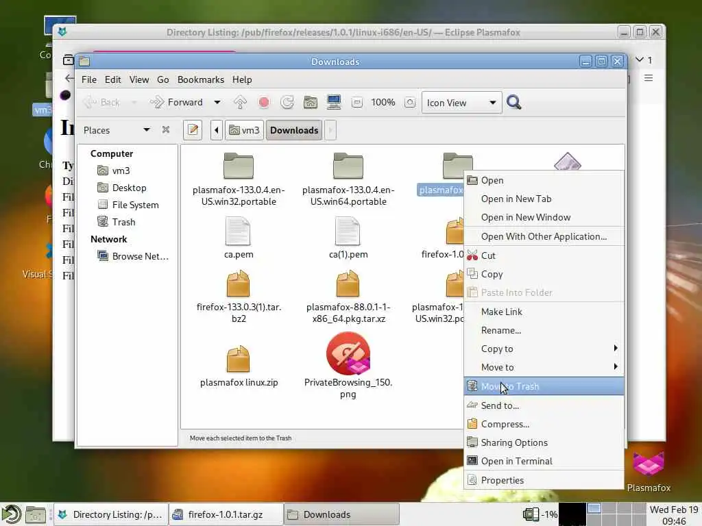
Task: Open the Help menu
Action: point(242,79)
